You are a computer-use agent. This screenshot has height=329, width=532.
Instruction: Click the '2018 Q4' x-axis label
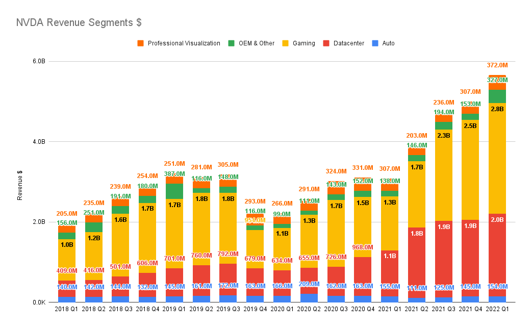tap(147, 309)
